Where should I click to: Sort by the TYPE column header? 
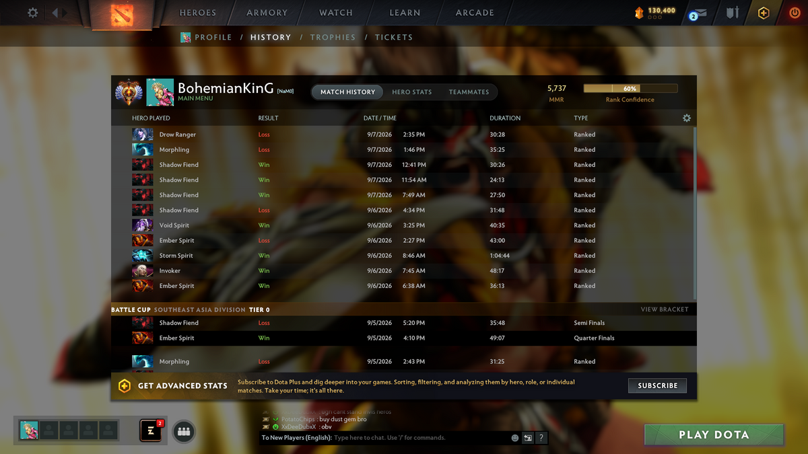(581, 118)
